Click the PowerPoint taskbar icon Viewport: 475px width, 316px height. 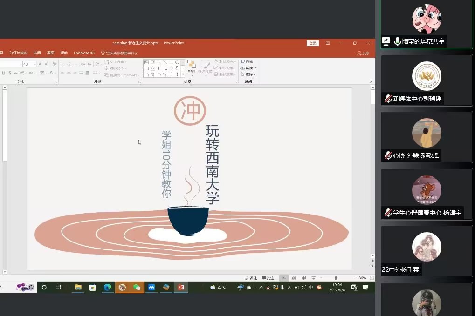180,287
